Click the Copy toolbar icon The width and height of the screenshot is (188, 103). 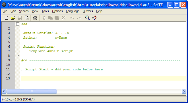[x=50, y=18]
